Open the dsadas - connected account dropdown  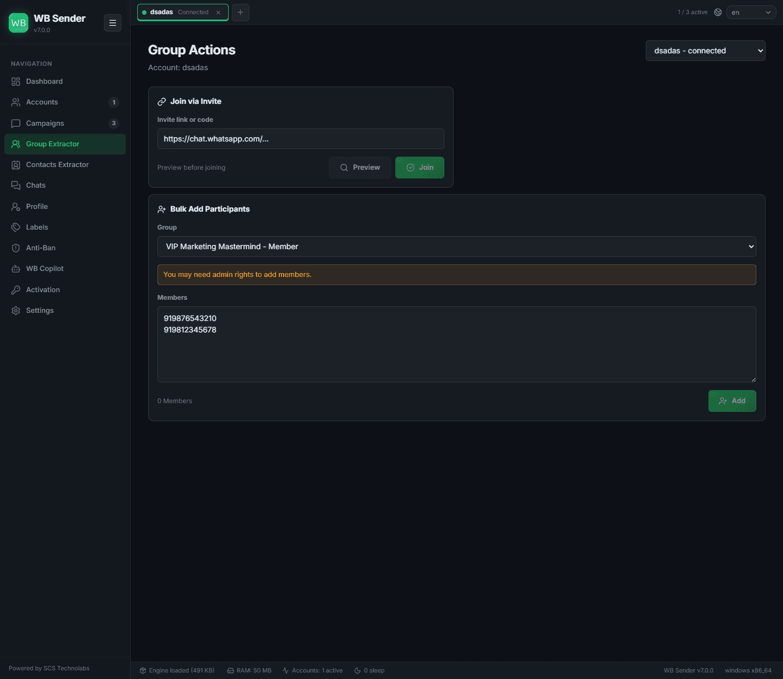[706, 51]
